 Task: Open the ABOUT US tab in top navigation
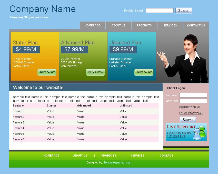[118, 25]
